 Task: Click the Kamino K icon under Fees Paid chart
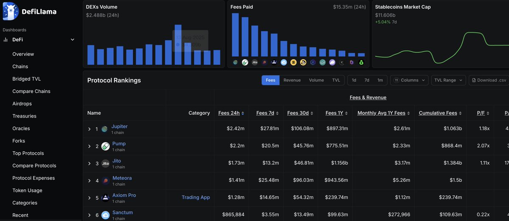tap(342, 62)
